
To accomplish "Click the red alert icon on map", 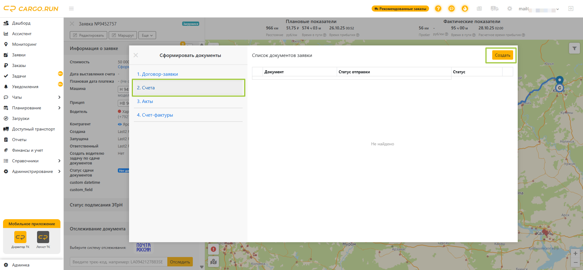I will click(213, 249).
